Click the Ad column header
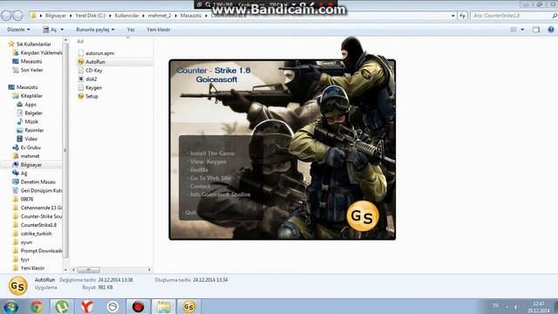This screenshot has height=314, width=558. [80, 41]
